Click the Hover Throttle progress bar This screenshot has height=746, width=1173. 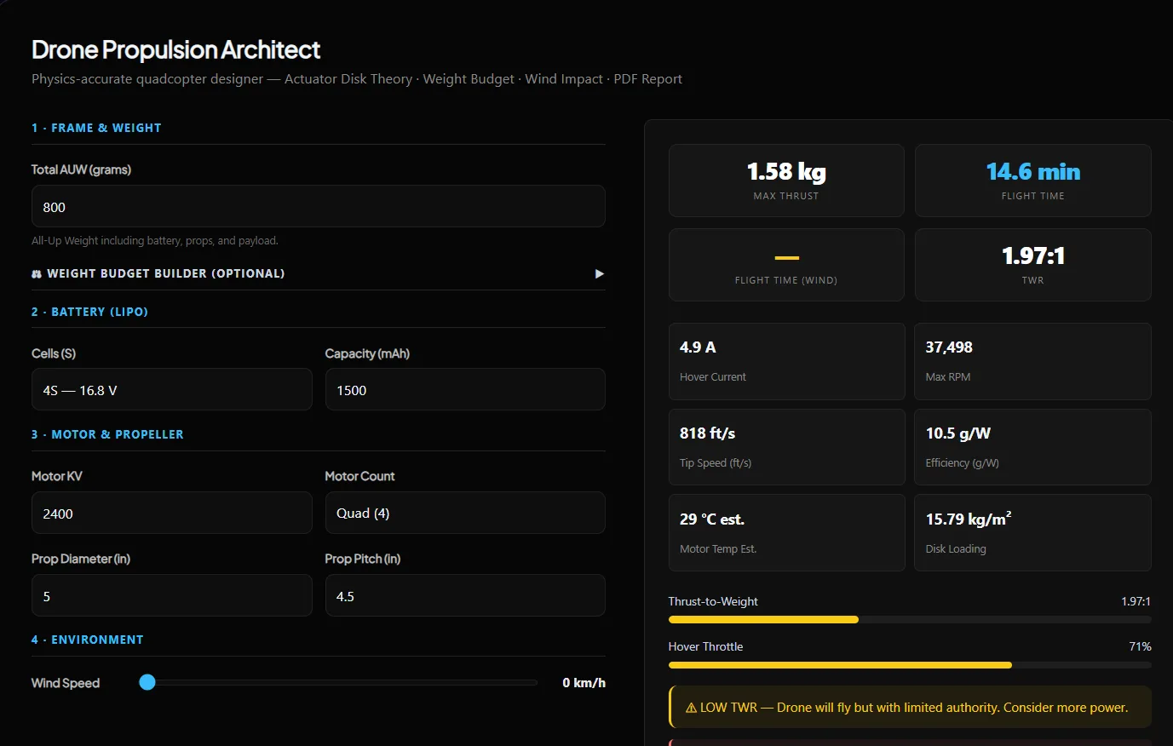(x=910, y=664)
